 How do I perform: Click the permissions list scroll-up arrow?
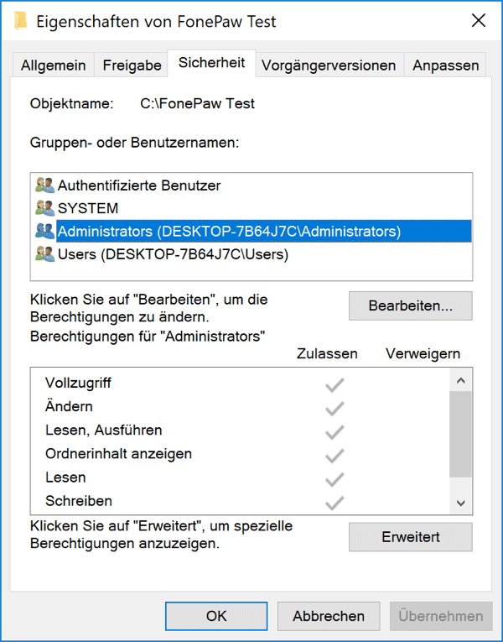(461, 380)
